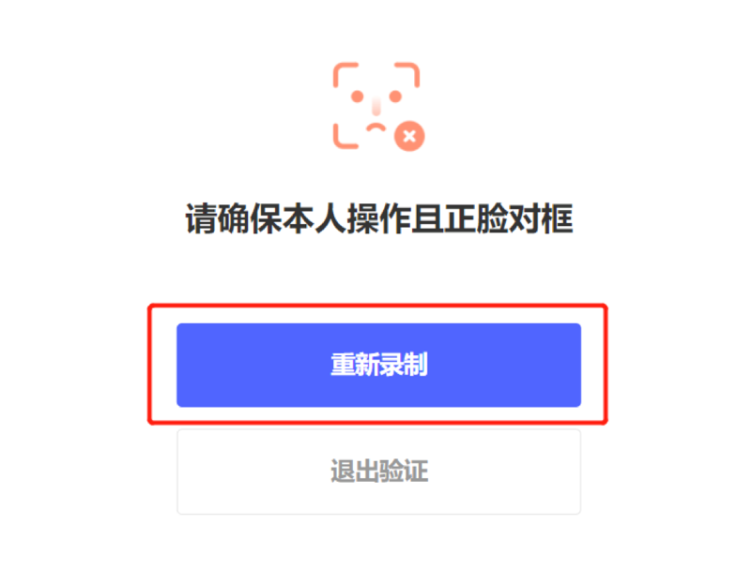Click the left eye dot of face icon
Screen dimensions: 752x584
357,97
